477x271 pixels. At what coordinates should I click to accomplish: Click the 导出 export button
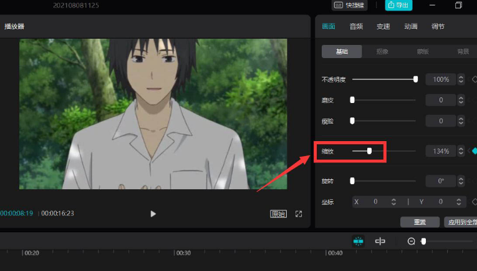pyautogui.click(x=398, y=5)
